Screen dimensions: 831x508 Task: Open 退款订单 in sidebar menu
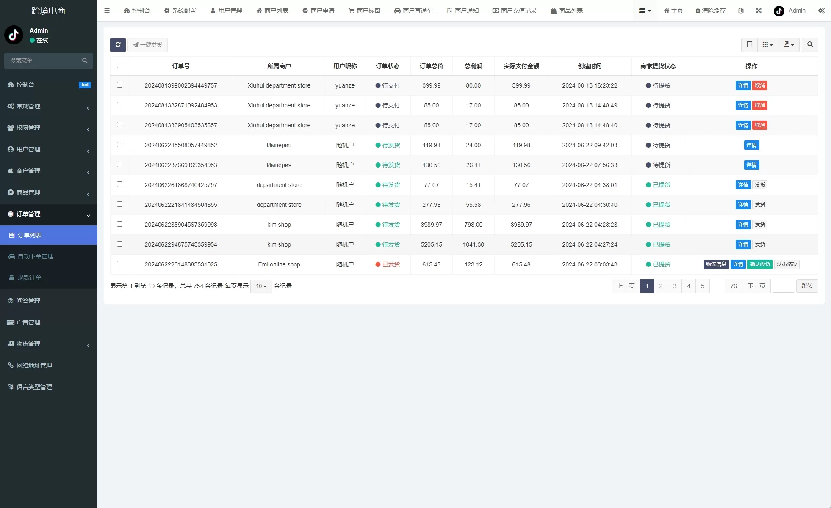pyautogui.click(x=30, y=277)
